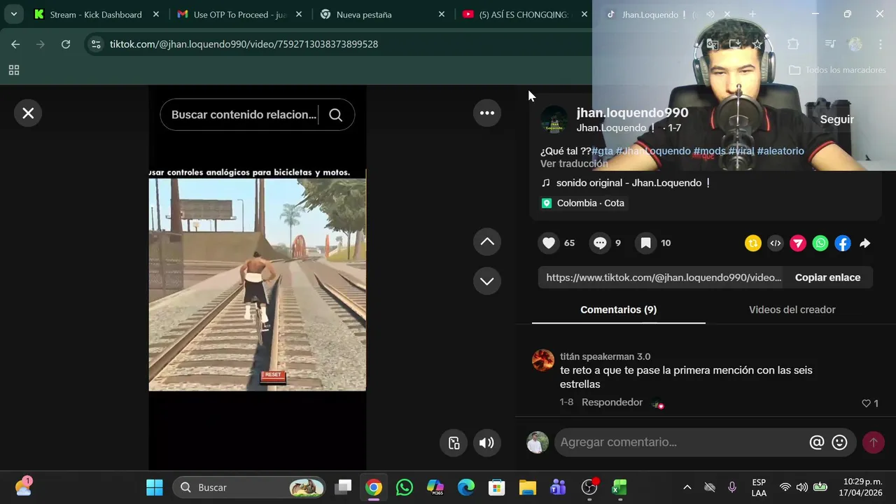
Task: Click the Agregar comentario input field
Action: [680, 442]
